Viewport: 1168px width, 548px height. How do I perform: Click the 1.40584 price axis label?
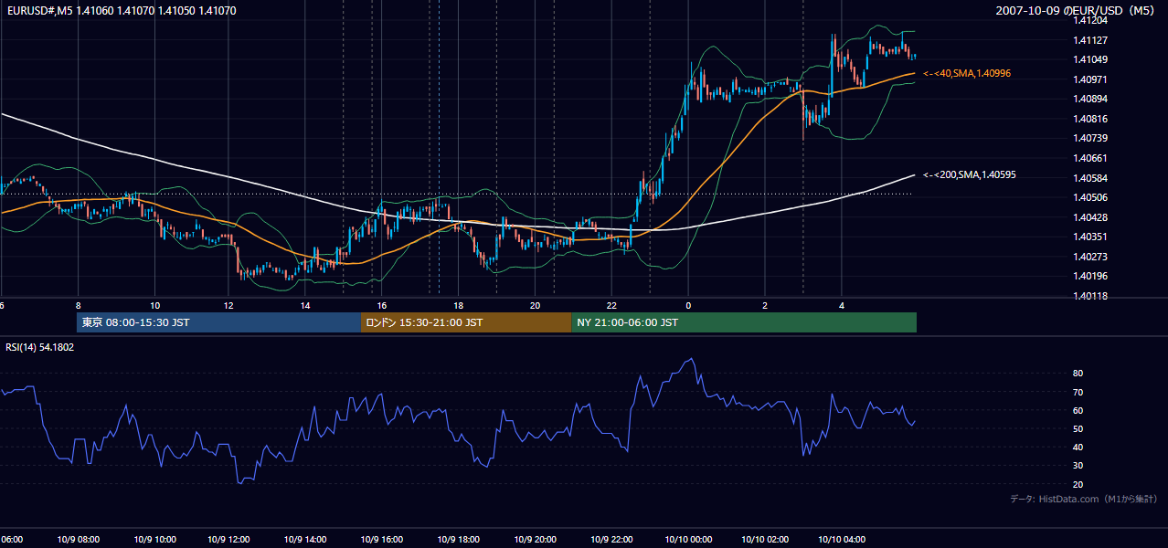(1090, 178)
